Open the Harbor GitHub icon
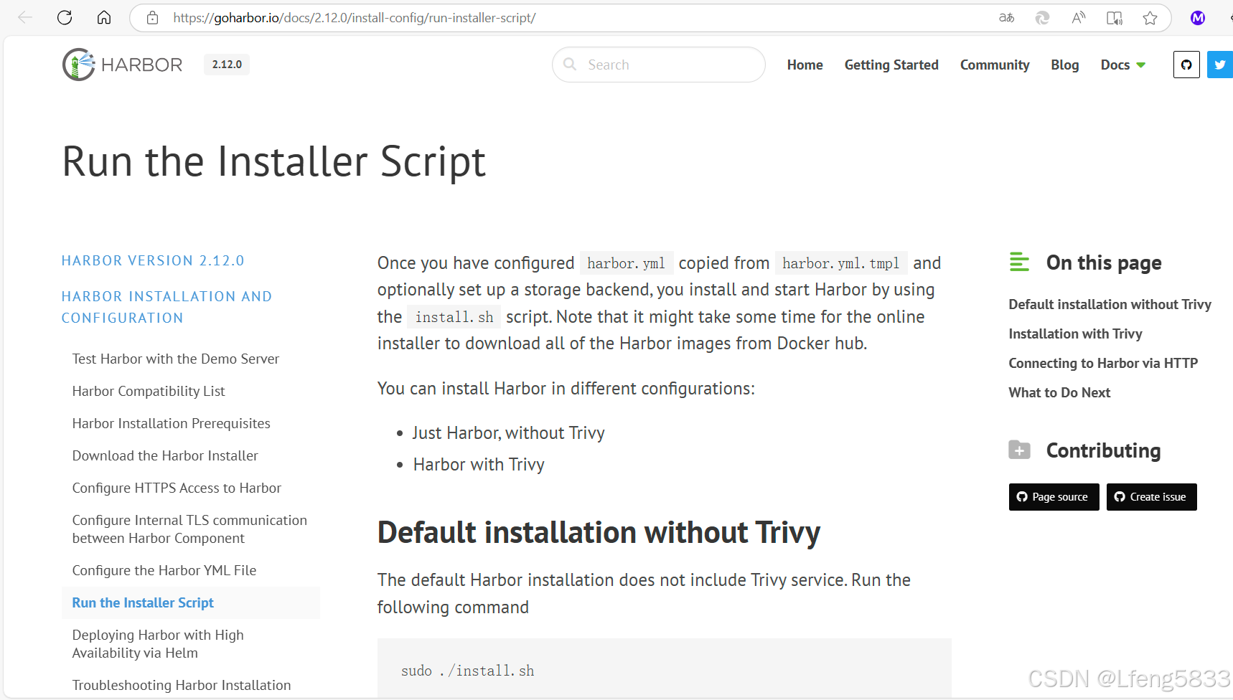The image size is (1233, 700). tap(1186, 65)
